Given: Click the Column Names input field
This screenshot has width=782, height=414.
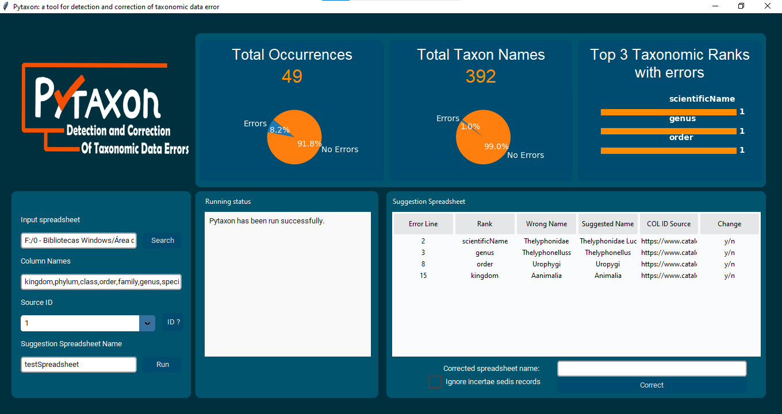Looking at the screenshot, I should (x=101, y=282).
